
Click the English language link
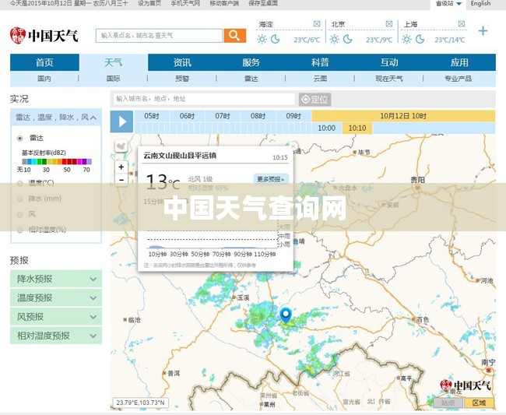point(480,4)
